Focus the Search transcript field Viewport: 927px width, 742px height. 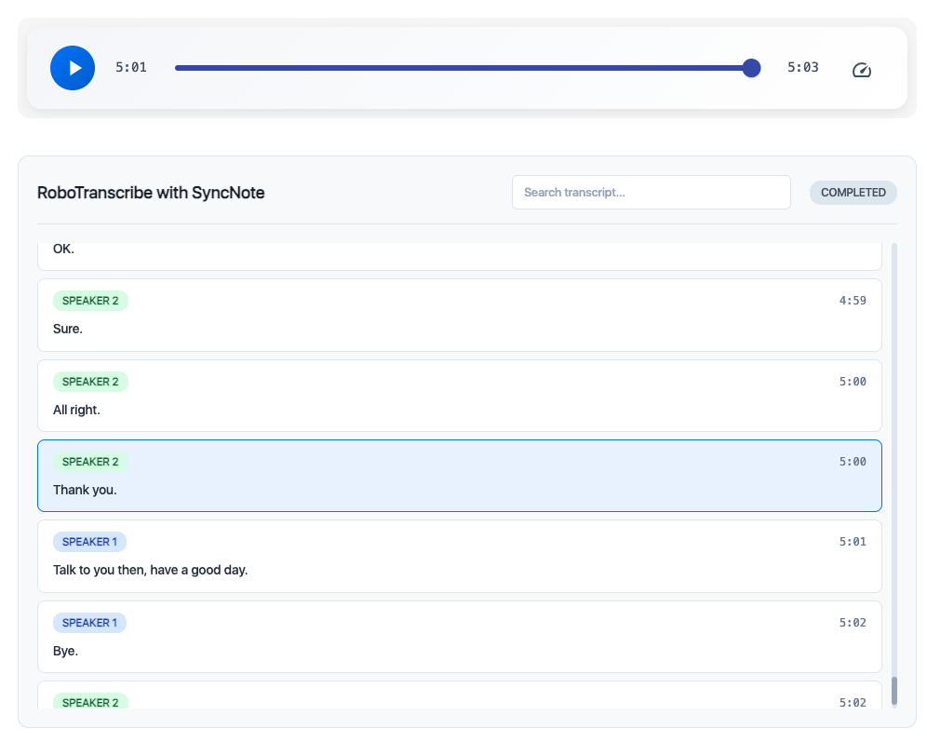[x=651, y=193]
